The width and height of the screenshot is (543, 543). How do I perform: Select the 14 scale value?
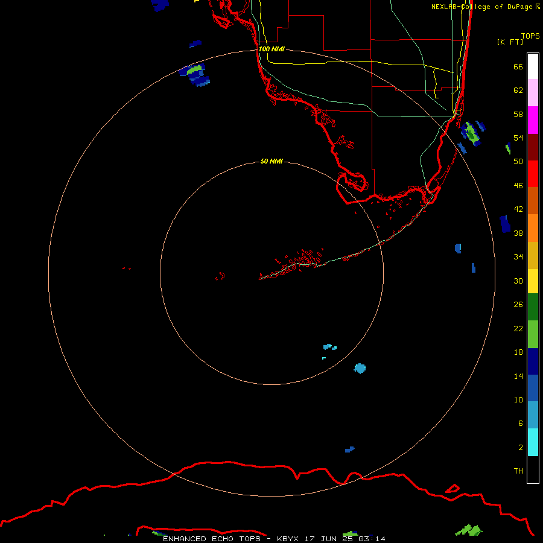pyautogui.click(x=518, y=376)
